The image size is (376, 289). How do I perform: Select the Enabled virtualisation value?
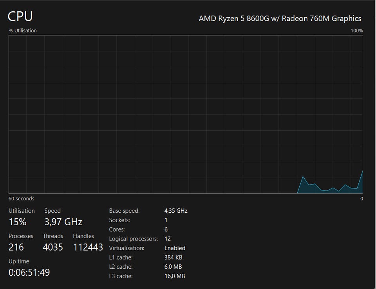pyautogui.click(x=175, y=248)
